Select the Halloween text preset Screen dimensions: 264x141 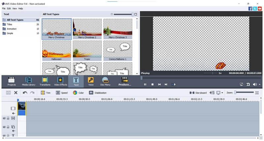pos(56,51)
